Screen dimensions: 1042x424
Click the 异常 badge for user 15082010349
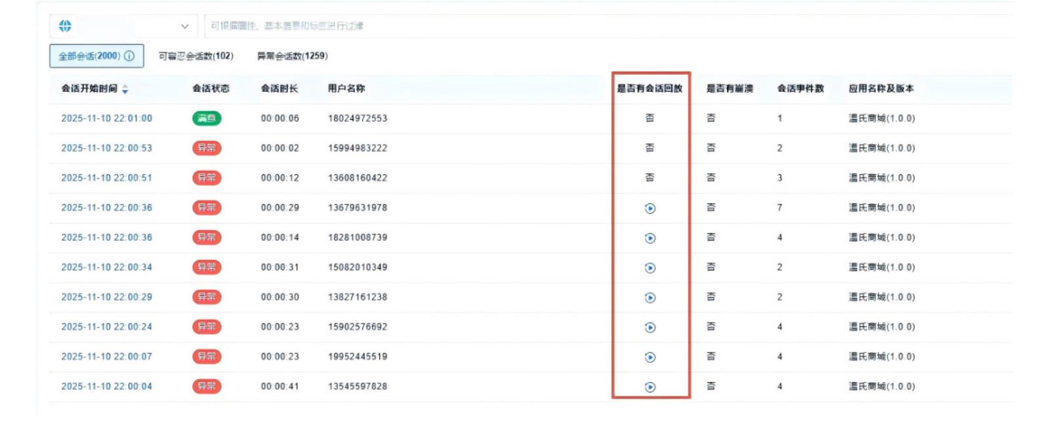(207, 267)
